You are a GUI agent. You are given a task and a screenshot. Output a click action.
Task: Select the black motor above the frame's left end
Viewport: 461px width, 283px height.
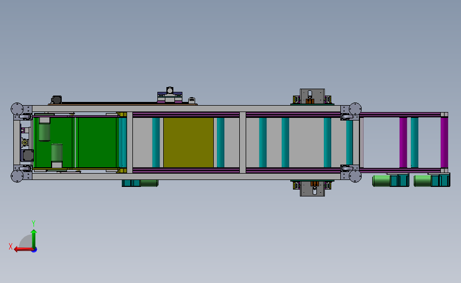[x=56, y=99]
